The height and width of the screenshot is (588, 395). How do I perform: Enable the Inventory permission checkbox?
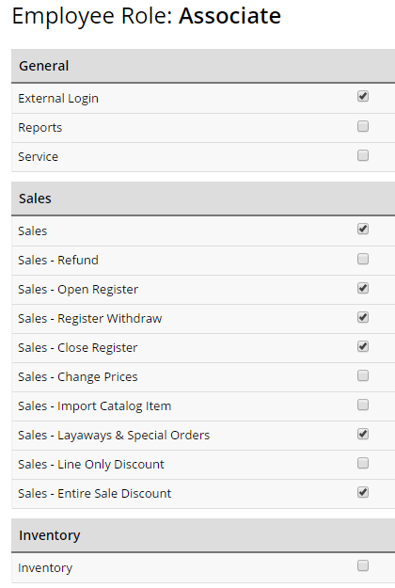(363, 565)
